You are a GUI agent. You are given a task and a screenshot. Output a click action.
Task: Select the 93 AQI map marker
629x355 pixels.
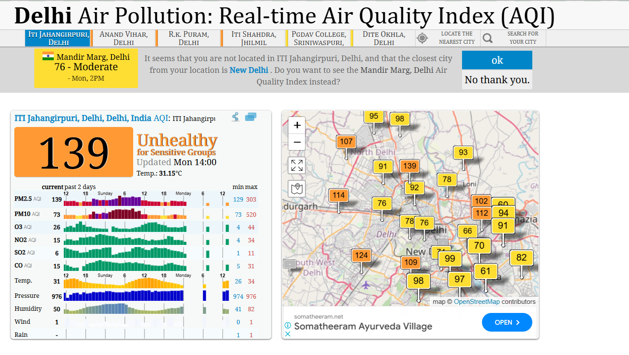[463, 152]
